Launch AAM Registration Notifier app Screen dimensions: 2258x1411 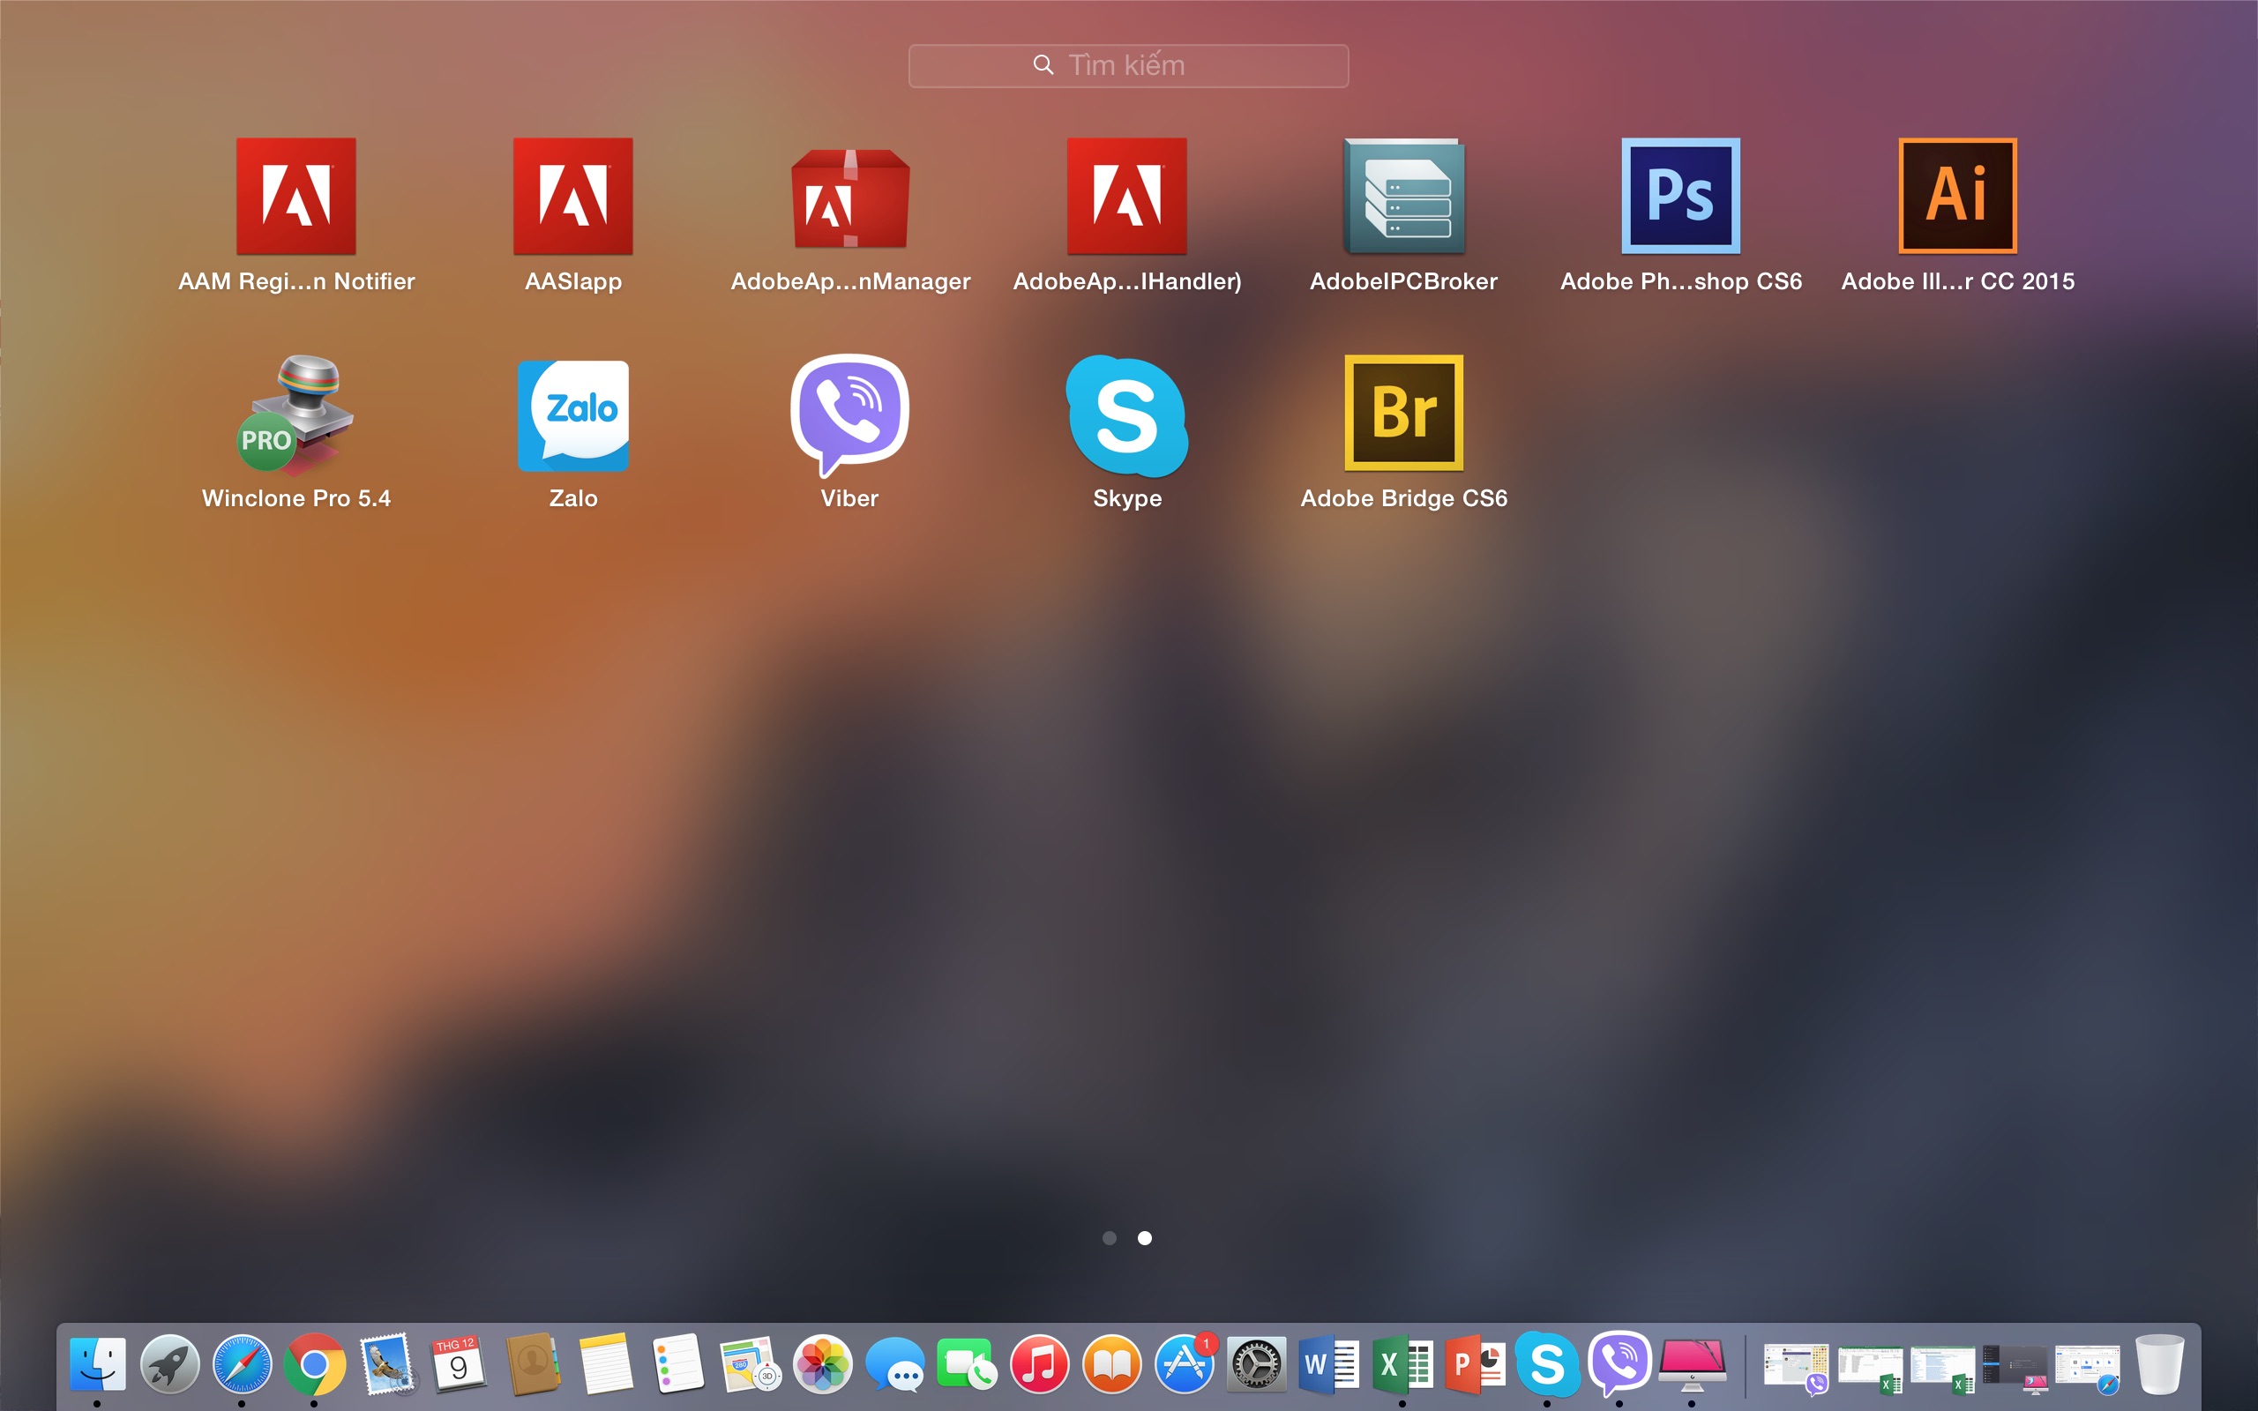tap(295, 197)
